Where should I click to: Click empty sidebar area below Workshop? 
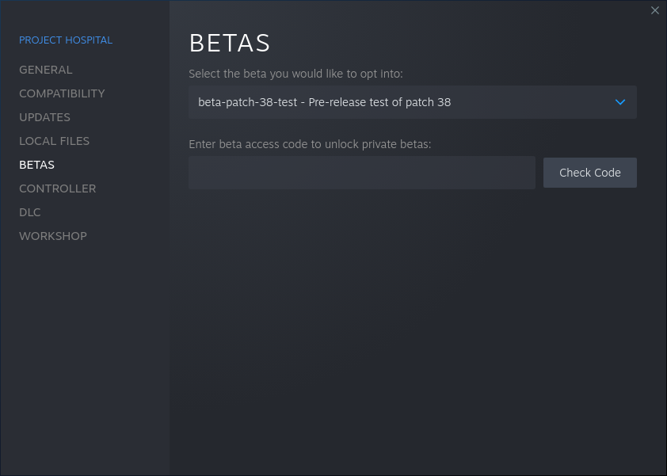tap(85, 356)
